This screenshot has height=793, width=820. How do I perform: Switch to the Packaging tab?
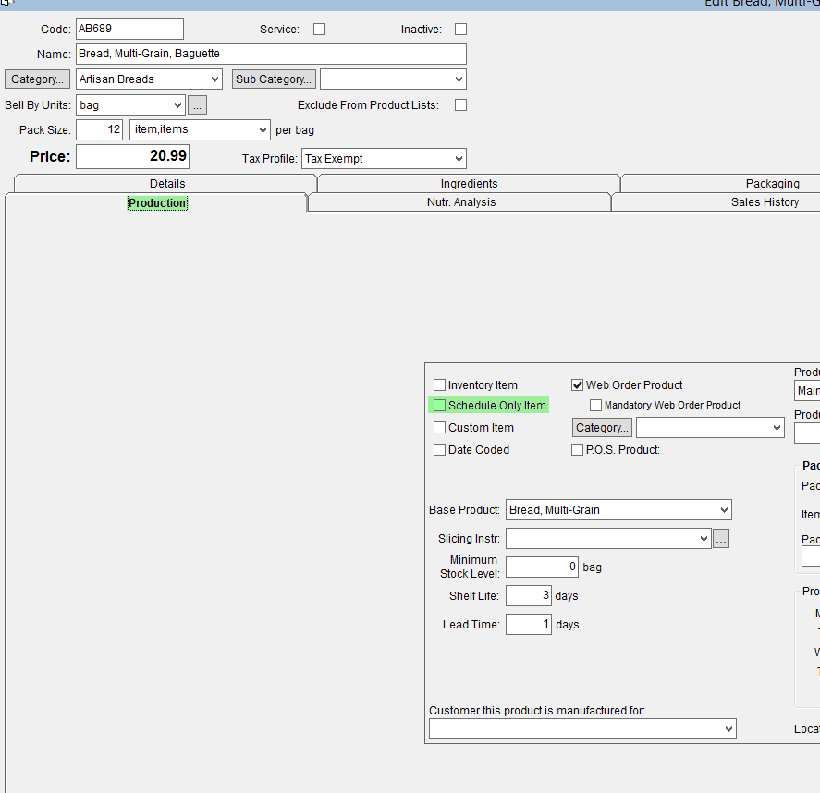(x=772, y=184)
